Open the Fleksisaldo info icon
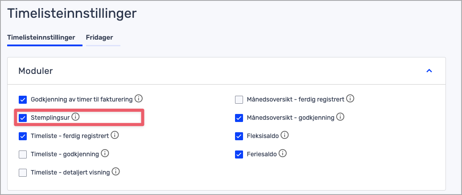This screenshot has height=195, width=462. pyautogui.click(x=285, y=135)
